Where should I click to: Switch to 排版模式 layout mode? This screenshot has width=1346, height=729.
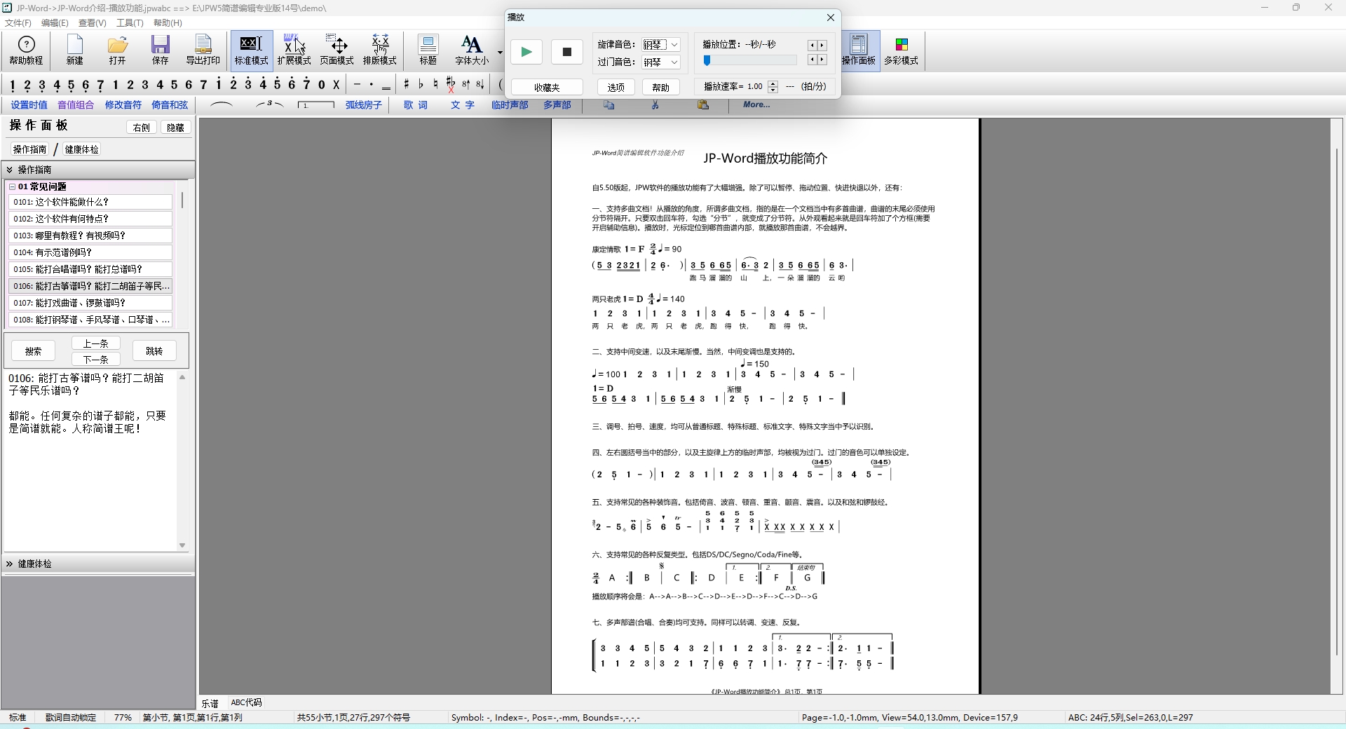380,50
